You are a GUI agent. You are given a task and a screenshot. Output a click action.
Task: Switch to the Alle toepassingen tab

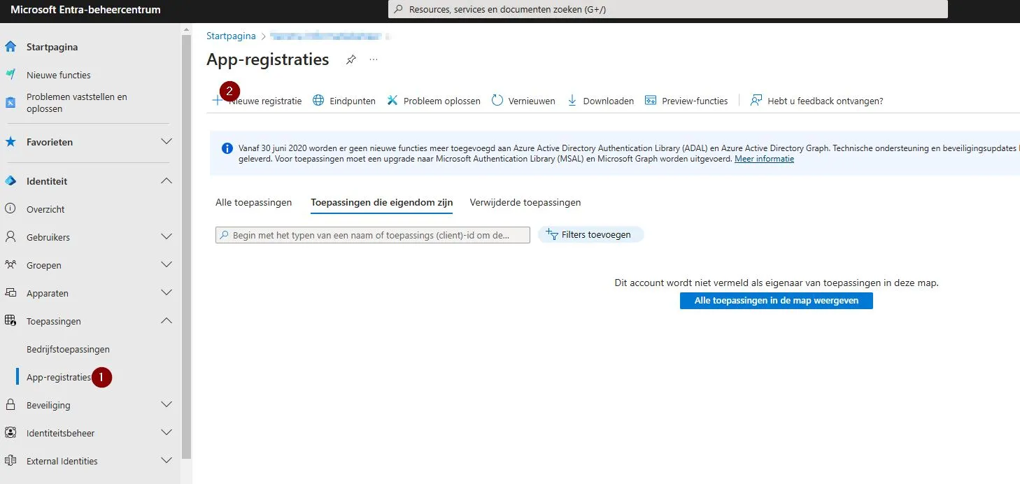(253, 202)
